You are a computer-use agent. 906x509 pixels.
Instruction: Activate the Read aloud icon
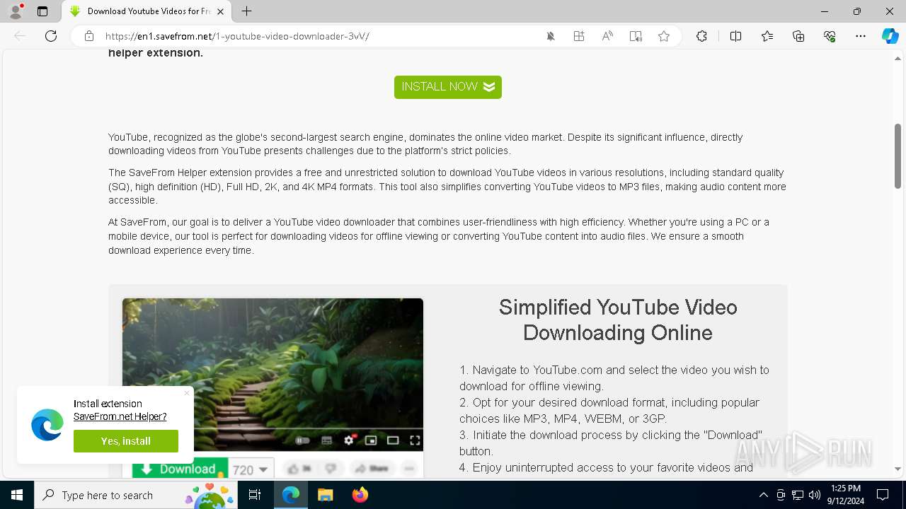(x=607, y=36)
